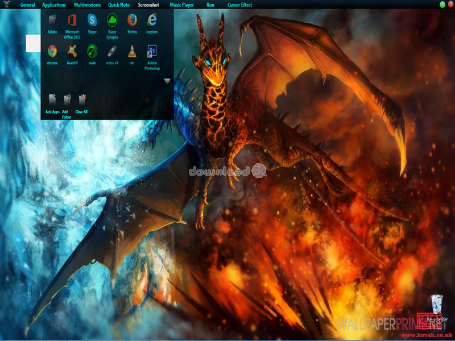Click the Add Apps icon
Image resolution: width=455 pixels, height=341 pixels.
click(x=52, y=99)
